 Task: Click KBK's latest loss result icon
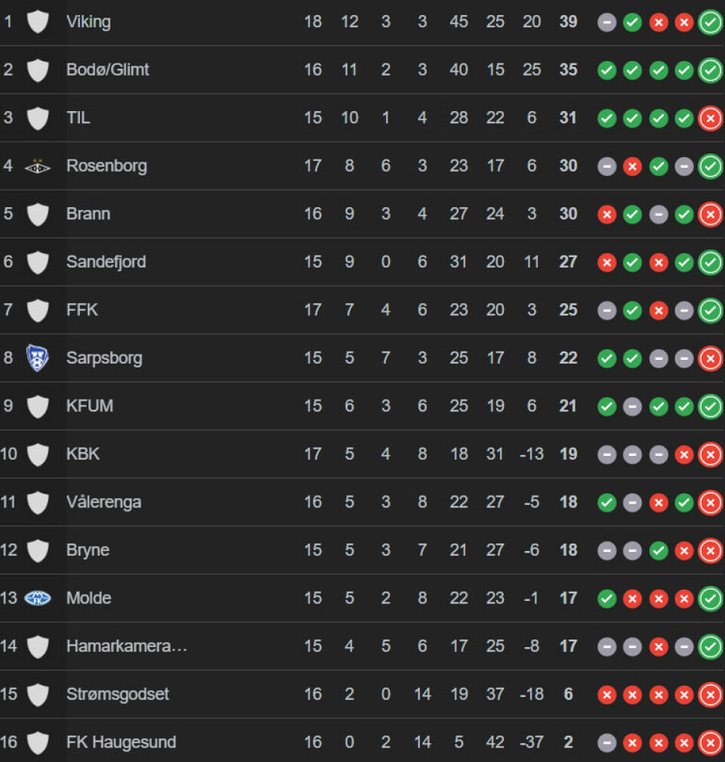[710, 454]
